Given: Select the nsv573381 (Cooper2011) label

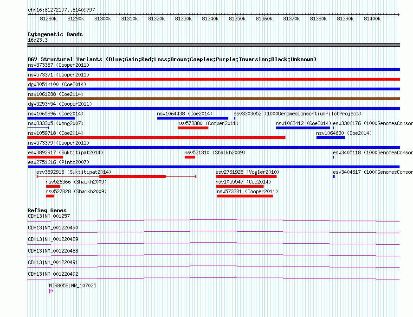Looking at the screenshot, I should 247,191.
